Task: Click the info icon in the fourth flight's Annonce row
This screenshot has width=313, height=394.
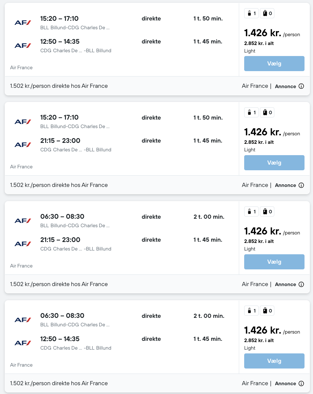Action: pos(301,383)
